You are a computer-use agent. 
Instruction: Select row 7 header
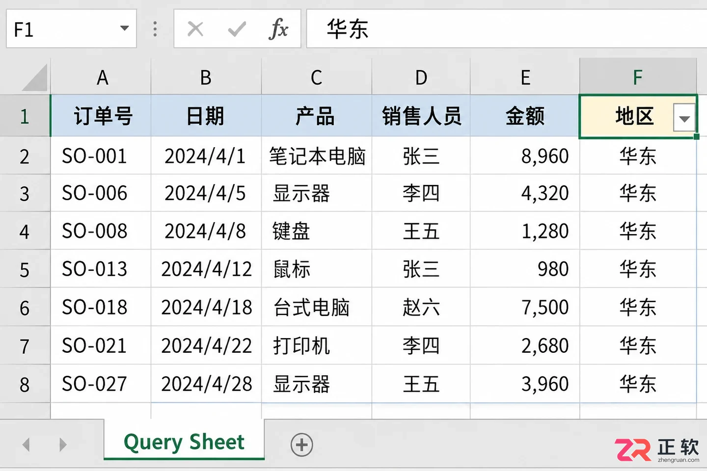click(25, 346)
